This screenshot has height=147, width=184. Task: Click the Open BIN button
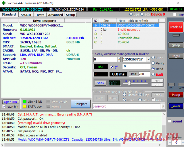(x=11, y=102)
